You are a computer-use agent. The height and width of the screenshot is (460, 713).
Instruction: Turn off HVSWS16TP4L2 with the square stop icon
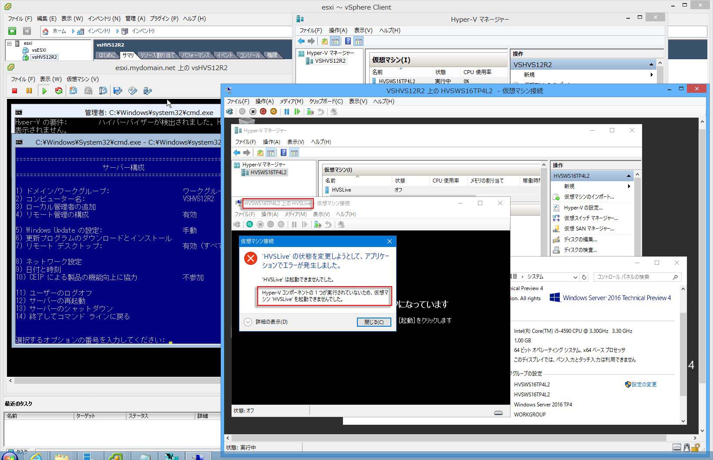point(252,112)
